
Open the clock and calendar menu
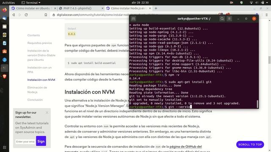pos(140,3)
